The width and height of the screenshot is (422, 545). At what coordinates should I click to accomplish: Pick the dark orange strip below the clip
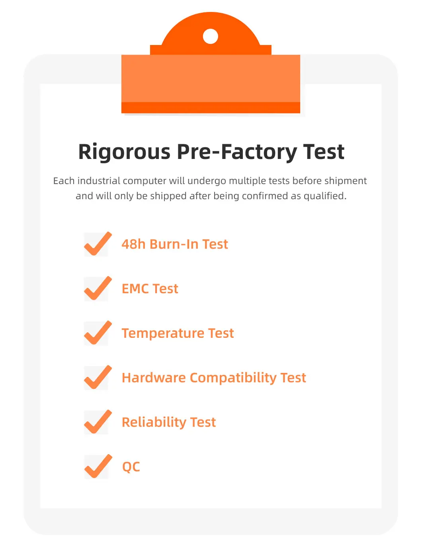[211, 108]
